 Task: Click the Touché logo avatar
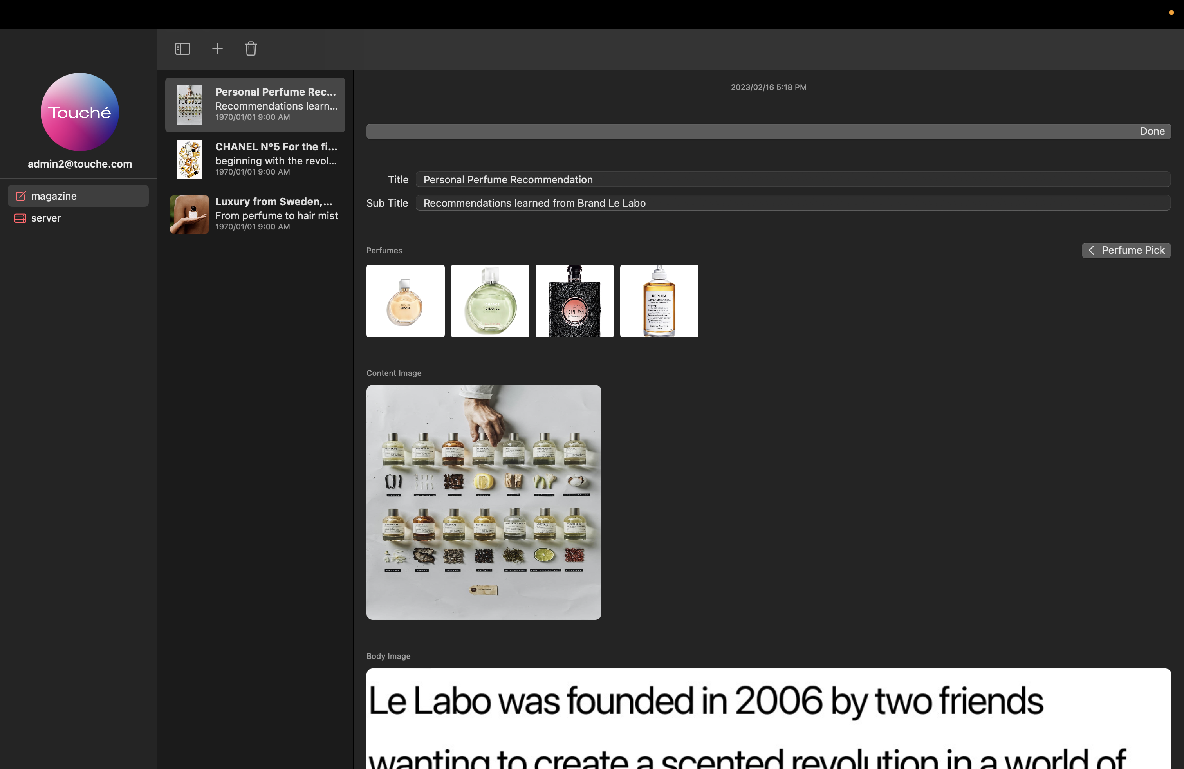(x=79, y=112)
